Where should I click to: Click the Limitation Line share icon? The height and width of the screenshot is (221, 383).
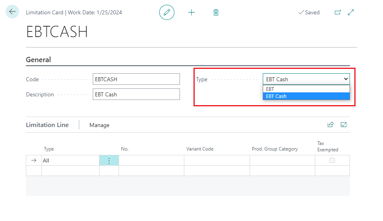(330, 125)
